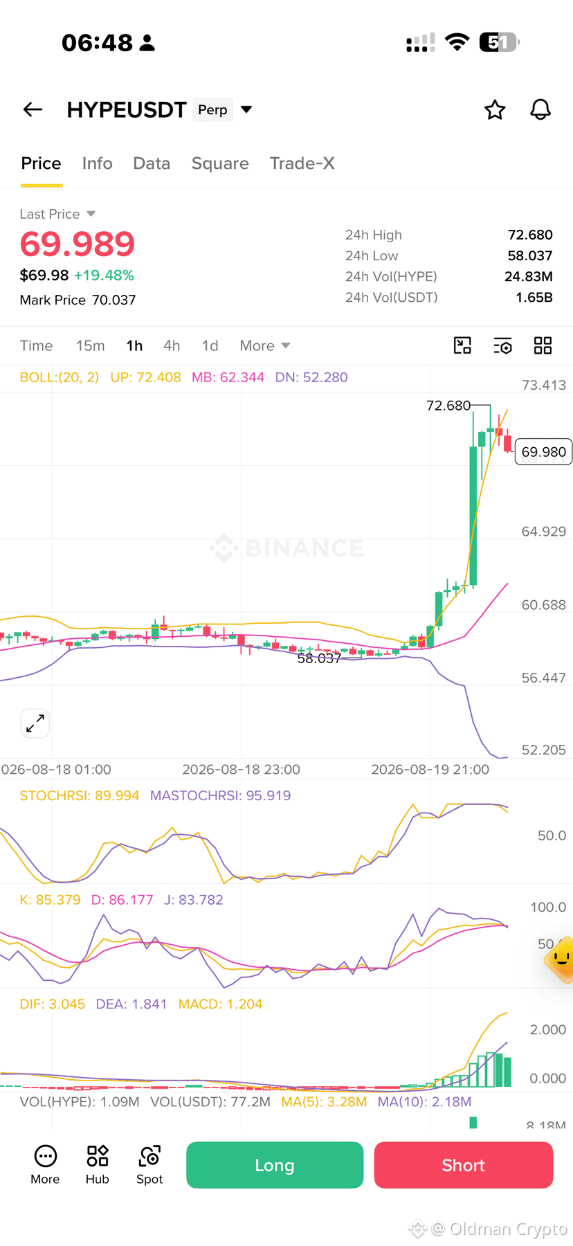The image size is (573, 1246).
Task: Switch to the Square tab
Action: tap(220, 163)
